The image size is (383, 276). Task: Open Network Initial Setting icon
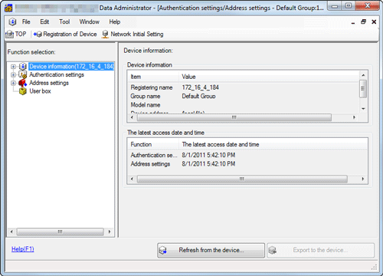105,34
